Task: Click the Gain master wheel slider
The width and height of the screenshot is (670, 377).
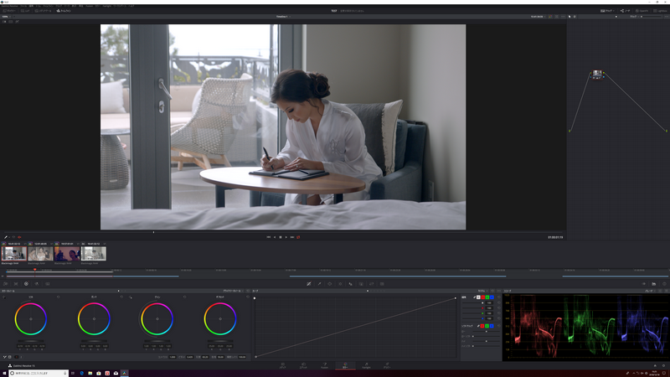Action: click(x=157, y=341)
